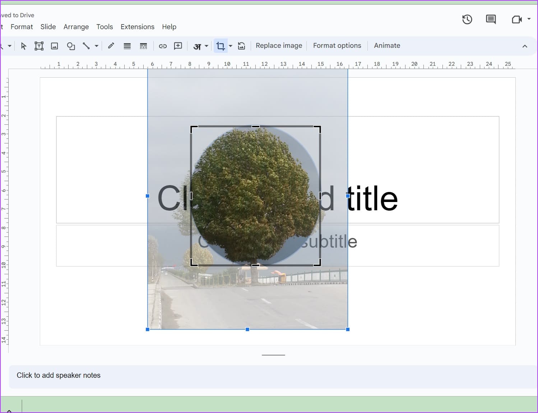Open the Extensions menu
Screen dimensions: 538x413
click(x=137, y=27)
